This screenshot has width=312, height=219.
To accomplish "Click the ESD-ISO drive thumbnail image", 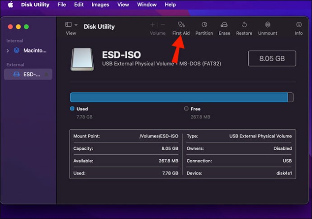I will 82,59.
